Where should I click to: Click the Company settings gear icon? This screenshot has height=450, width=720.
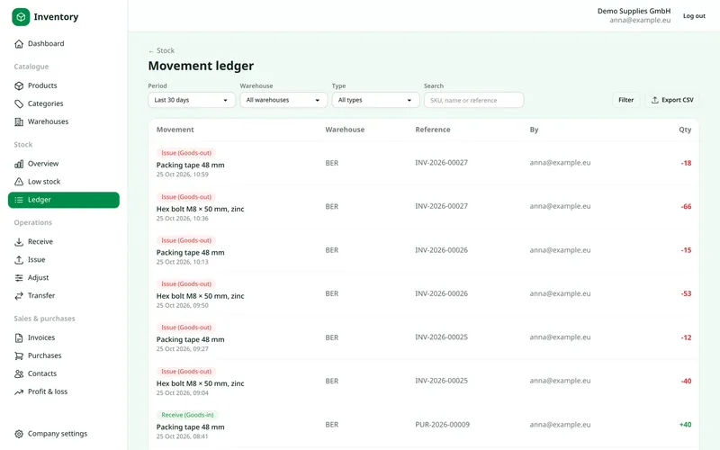tap(19, 434)
